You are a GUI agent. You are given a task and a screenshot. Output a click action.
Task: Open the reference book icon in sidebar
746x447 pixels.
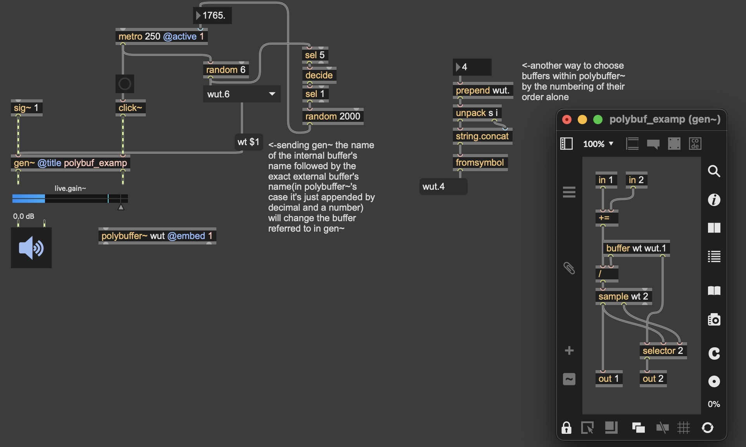coord(714,291)
